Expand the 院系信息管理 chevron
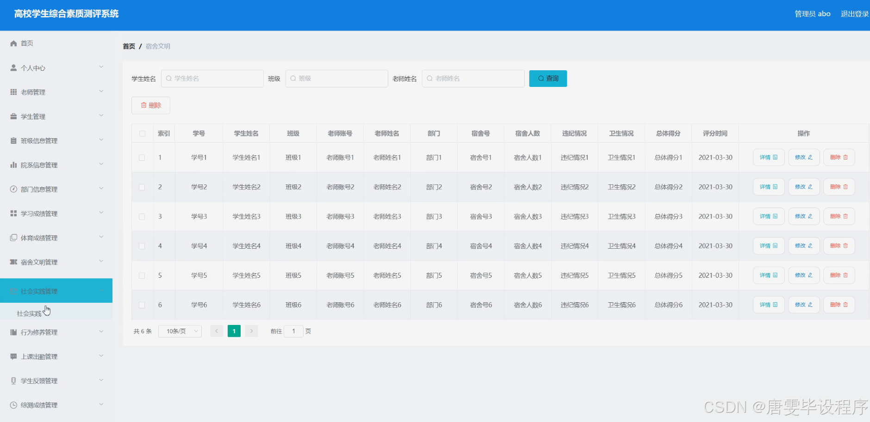 [x=101, y=165]
